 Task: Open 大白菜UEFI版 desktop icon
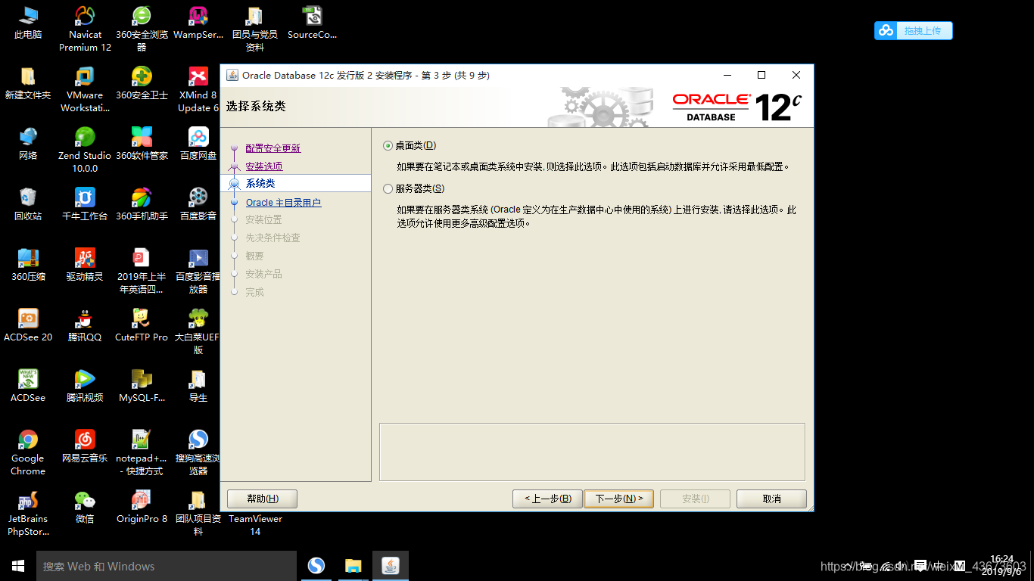(198, 332)
